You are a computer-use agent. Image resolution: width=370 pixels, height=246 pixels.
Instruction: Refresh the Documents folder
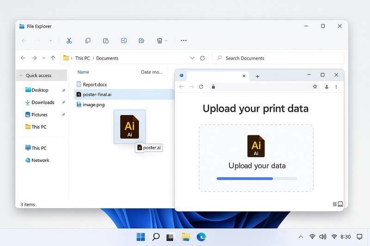pyautogui.click(x=202, y=58)
